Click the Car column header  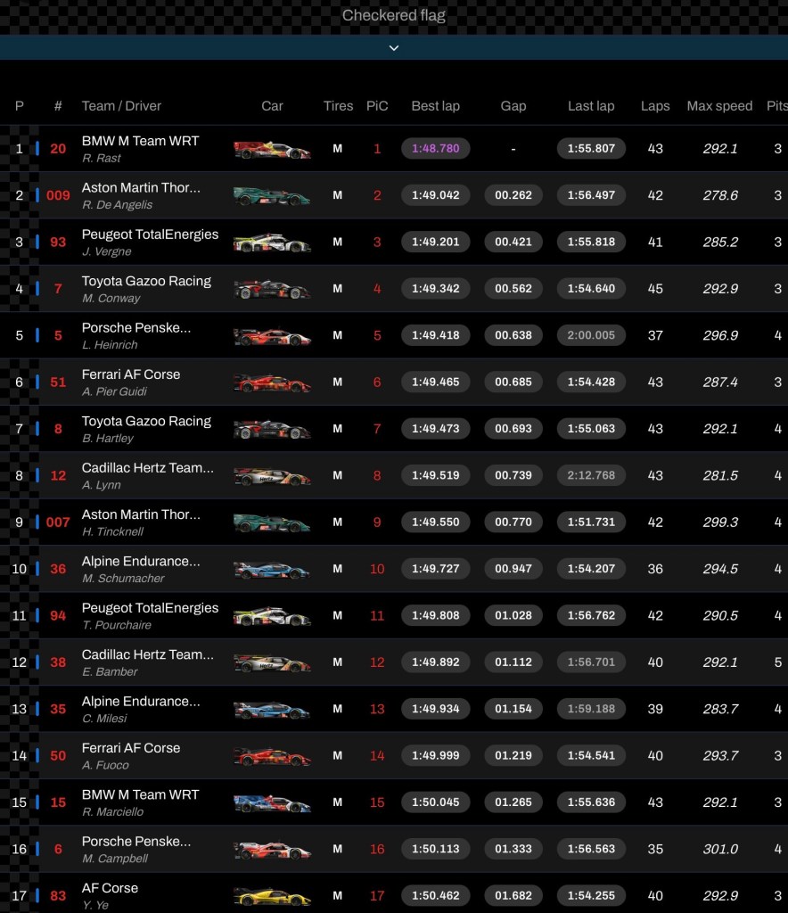(x=272, y=106)
